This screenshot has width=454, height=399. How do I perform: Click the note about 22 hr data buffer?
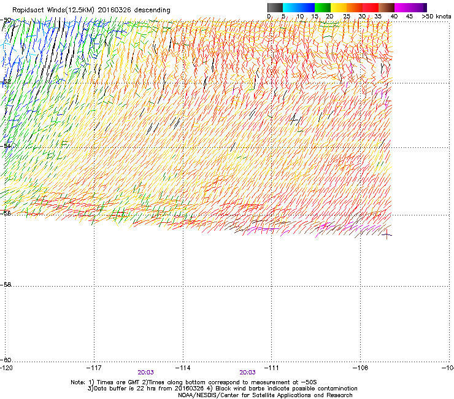(x=146, y=389)
